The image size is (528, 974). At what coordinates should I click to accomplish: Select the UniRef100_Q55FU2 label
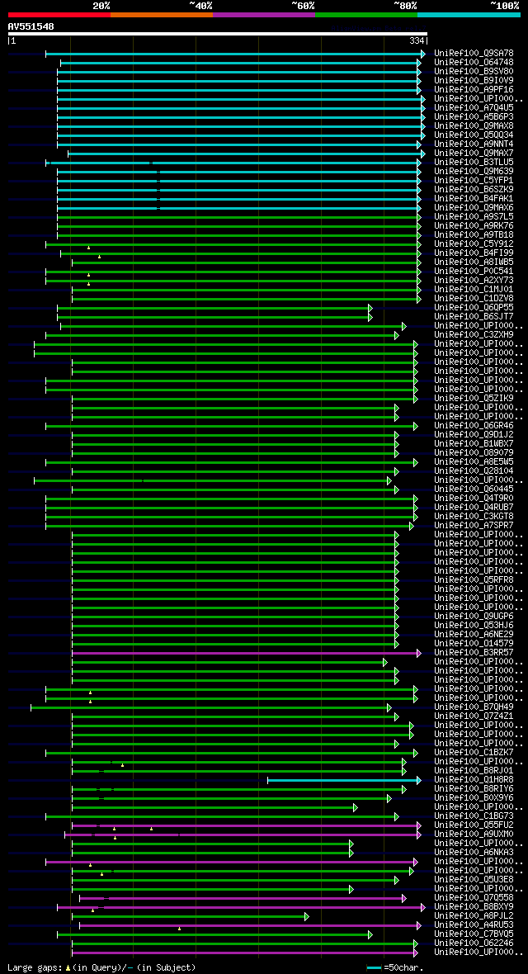pos(474,825)
